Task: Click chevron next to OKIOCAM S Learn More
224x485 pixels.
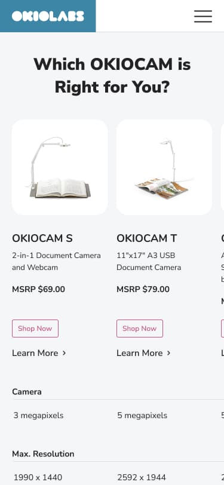Action: coord(64,353)
